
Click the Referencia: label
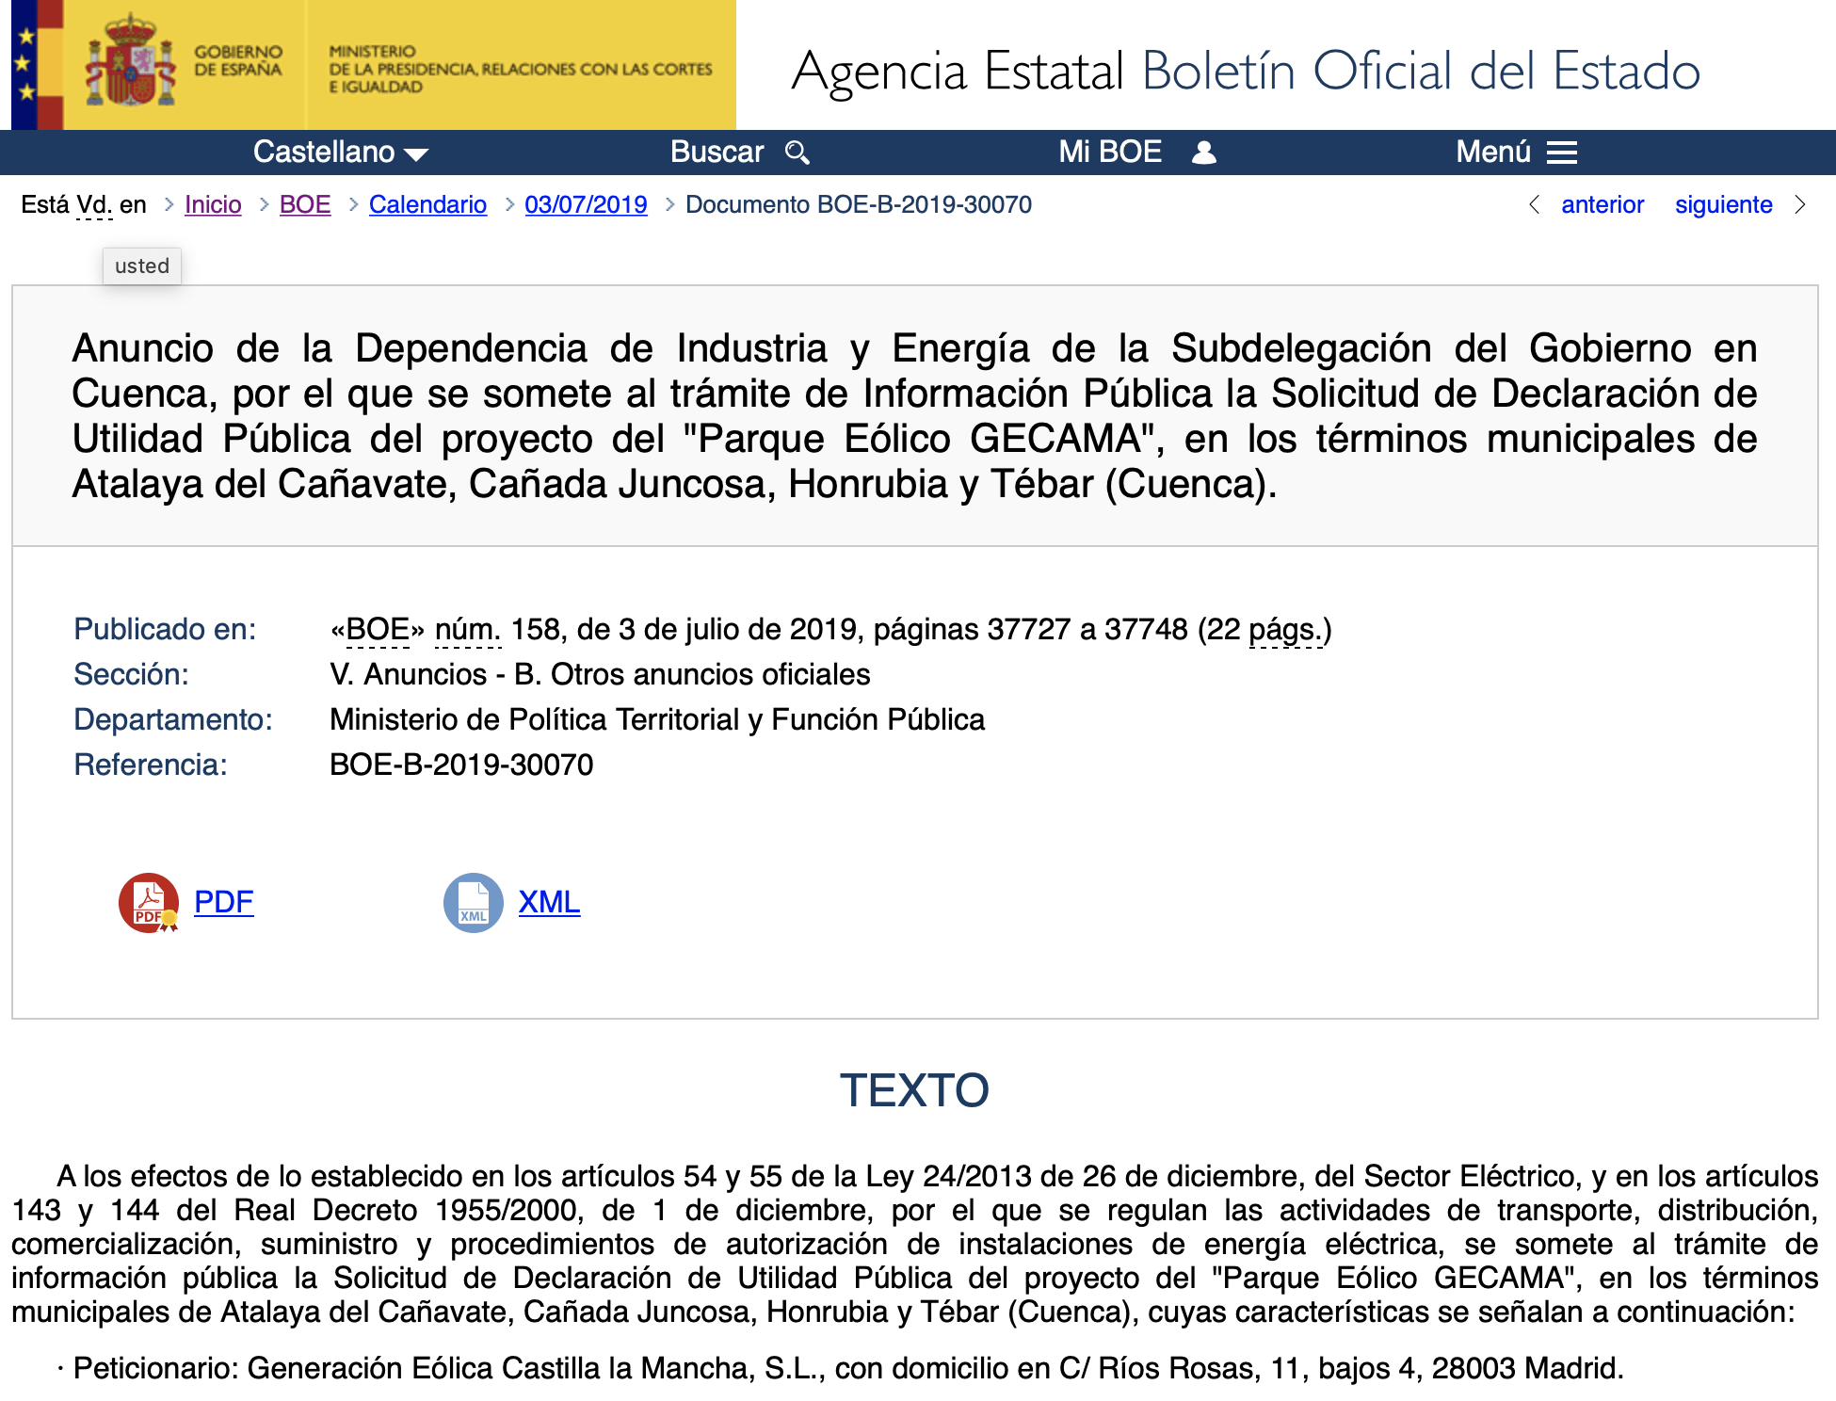click(151, 765)
